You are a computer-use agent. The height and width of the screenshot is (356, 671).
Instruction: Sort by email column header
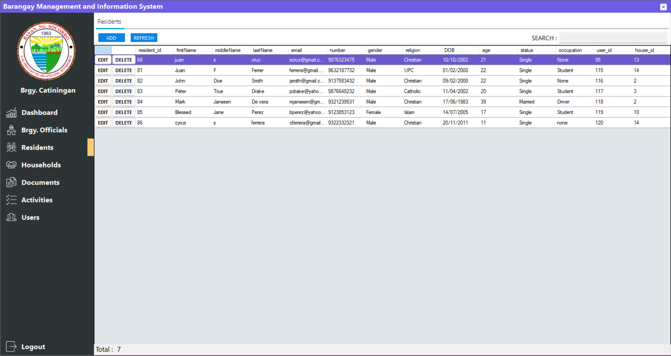tap(307, 50)
